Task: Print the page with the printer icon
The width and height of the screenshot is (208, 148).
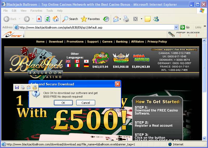Action: pos(126,19)
